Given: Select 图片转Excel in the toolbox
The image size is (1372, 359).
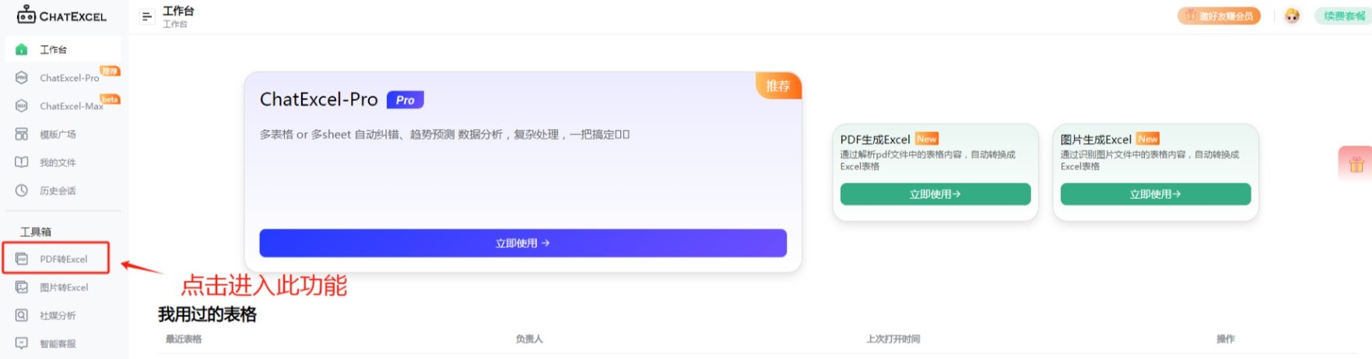Looking at the screenshot, I should pyautogui.click(x=55, y=288).
